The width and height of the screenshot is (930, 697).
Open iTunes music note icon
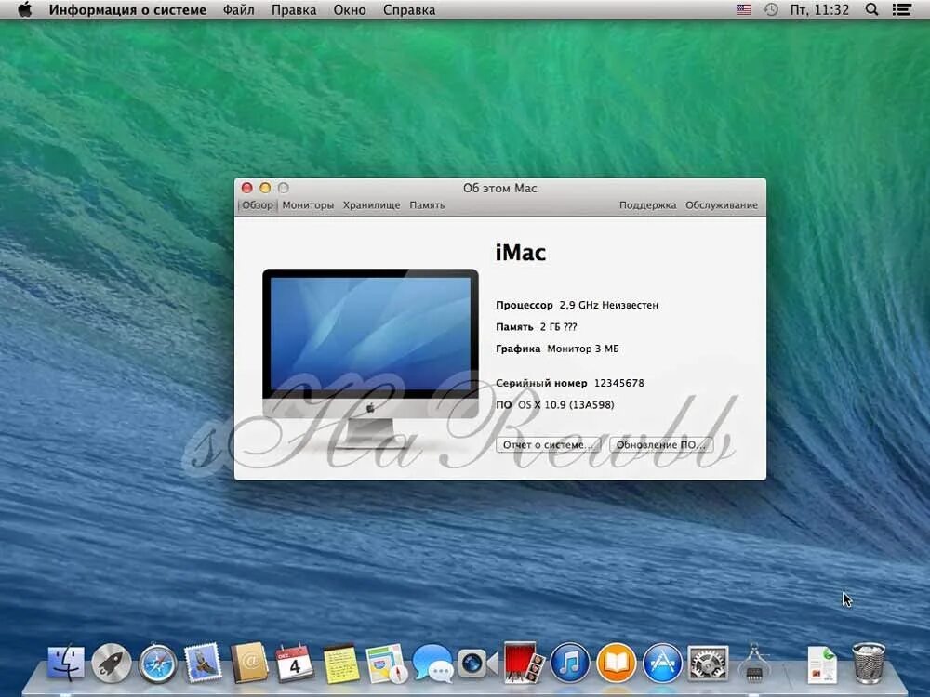(x=570, y=663)
